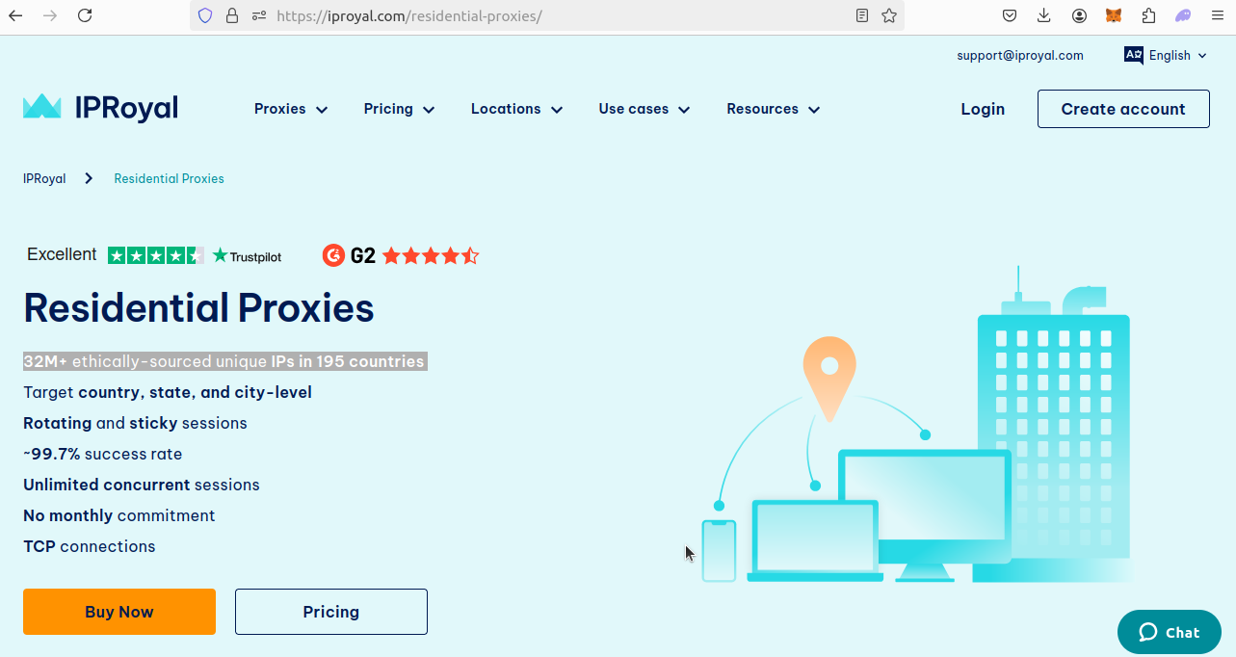Click the outlined Pricing button
The image size is (1236, 657).
[x=331, y=612]
